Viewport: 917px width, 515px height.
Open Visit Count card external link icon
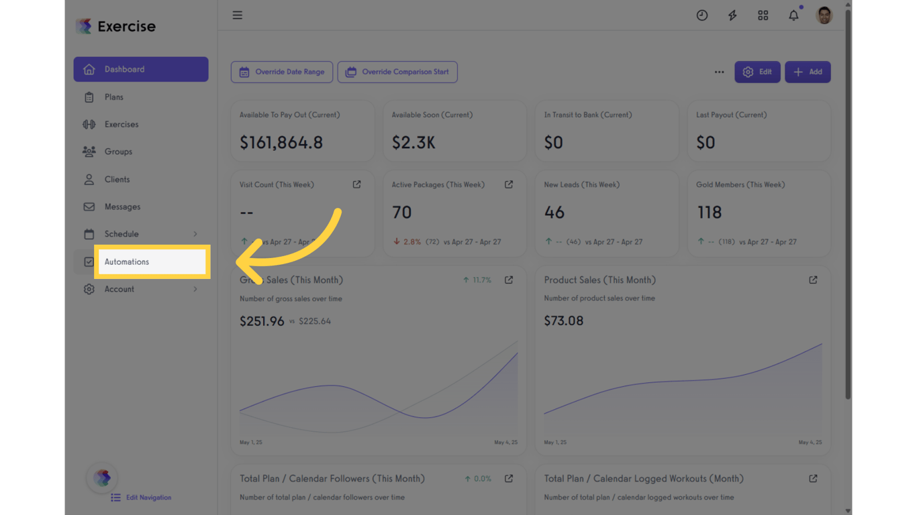point(356,184)
